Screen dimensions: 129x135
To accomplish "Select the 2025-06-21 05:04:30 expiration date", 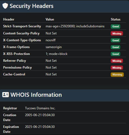I will pyautogui.click(x=40, y=127).
